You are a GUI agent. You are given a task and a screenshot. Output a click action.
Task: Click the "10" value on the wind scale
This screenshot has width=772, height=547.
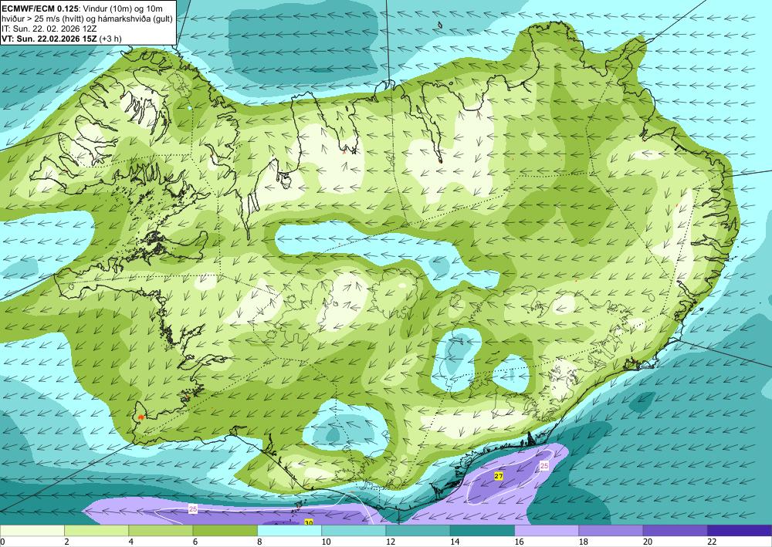coord(326,542)
